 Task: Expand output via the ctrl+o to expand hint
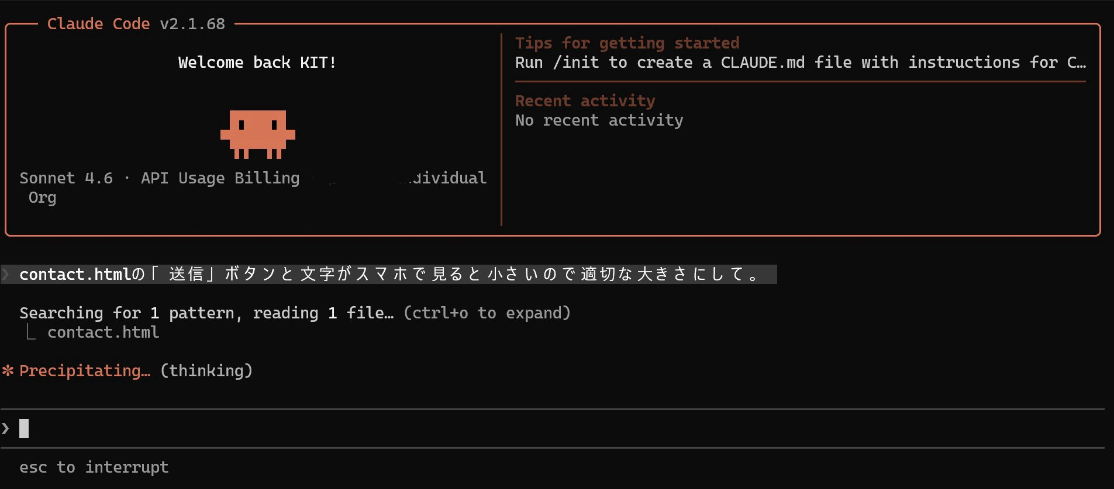point(487,313)
